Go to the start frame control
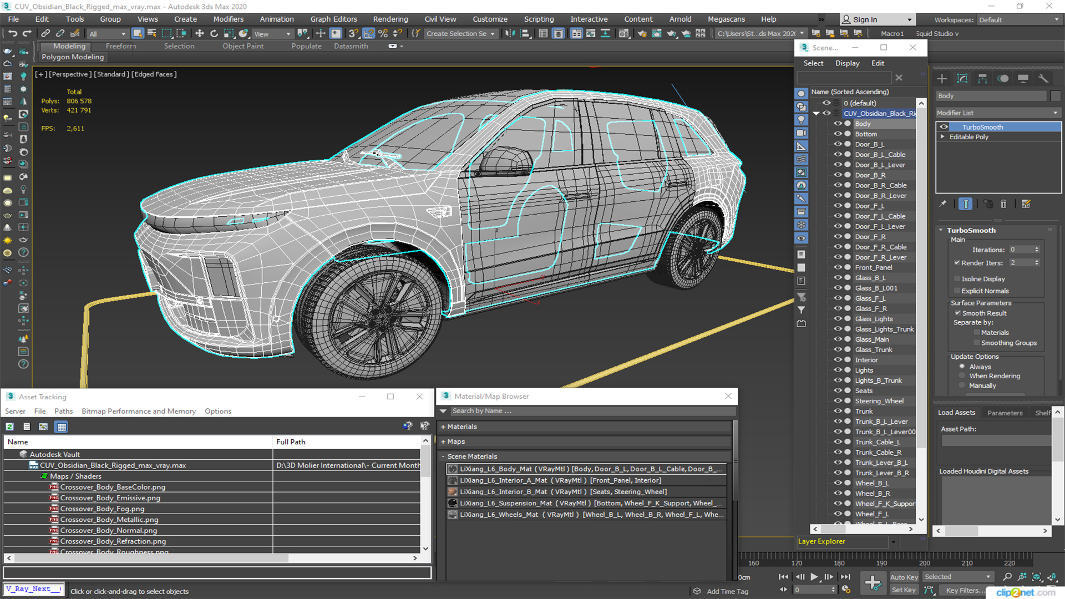 783,577
